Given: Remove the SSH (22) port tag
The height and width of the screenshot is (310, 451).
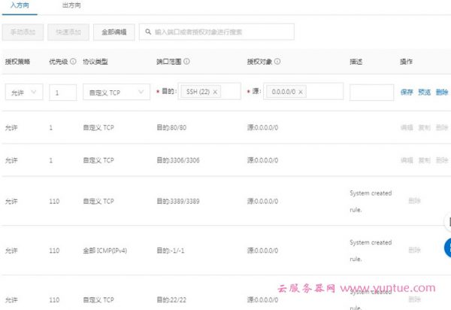Looking at the screenshot, I should [216, 92].
